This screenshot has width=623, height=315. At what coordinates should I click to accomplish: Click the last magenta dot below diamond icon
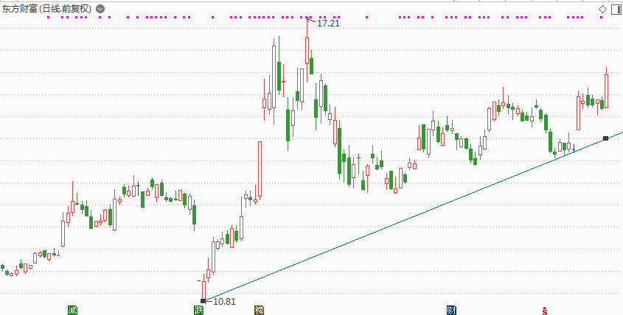click(601, 18)
